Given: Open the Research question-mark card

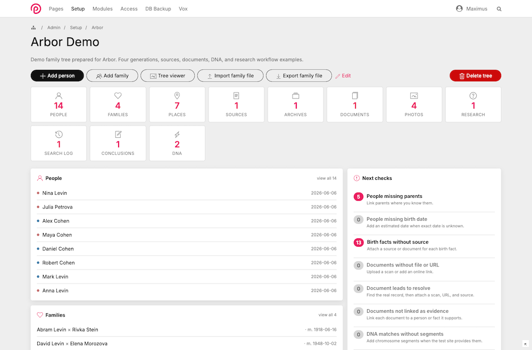Looking at the screenshot, I should (x=473, y=104).
